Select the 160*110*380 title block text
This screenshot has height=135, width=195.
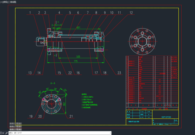166,117
